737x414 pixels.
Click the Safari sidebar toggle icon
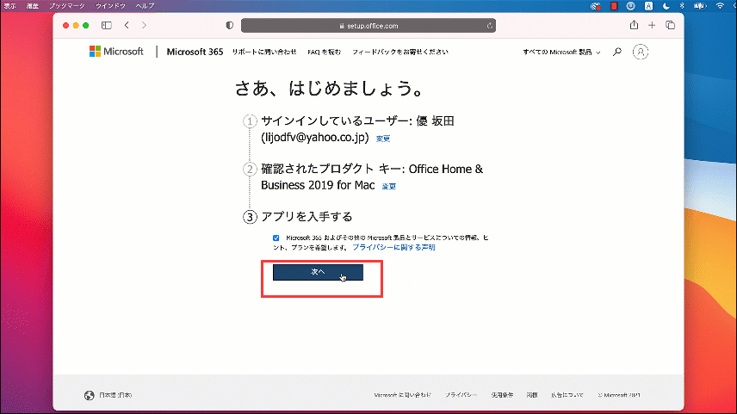point(107,26)
